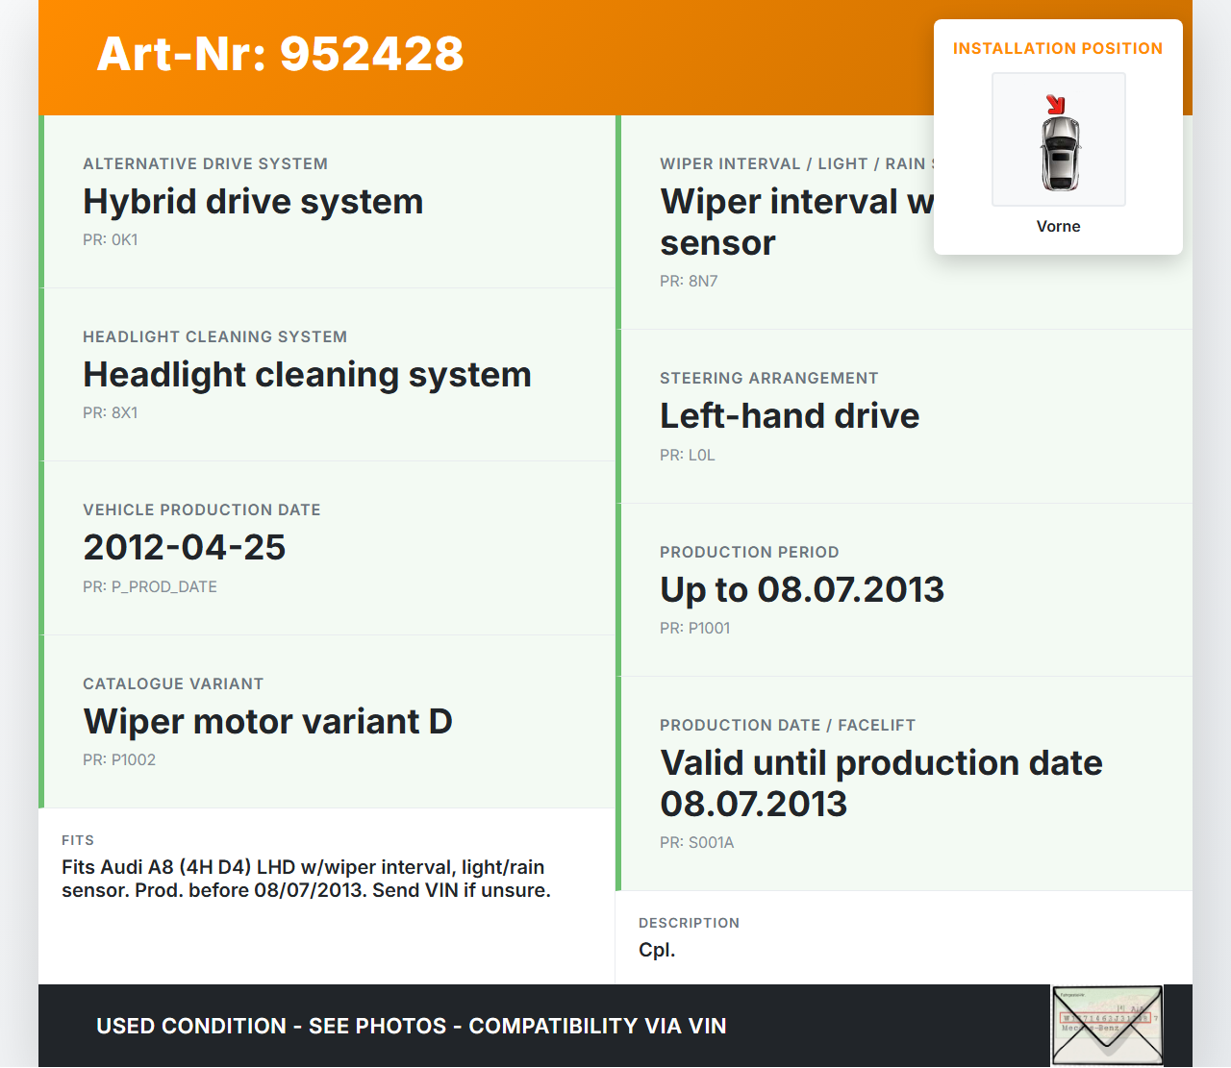Select the PR: P_PROD_DATE code
Viewport: 1231px width, 1068px height.
click(150, 586)
